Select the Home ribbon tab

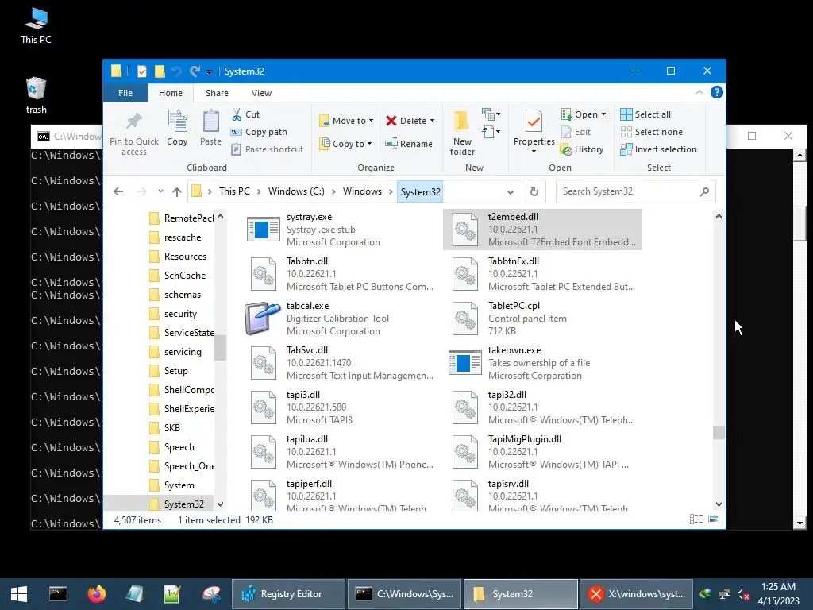[171, 93]
